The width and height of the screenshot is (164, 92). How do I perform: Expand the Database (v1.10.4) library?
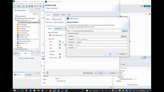pyautogui.click(x=16, y=35)
